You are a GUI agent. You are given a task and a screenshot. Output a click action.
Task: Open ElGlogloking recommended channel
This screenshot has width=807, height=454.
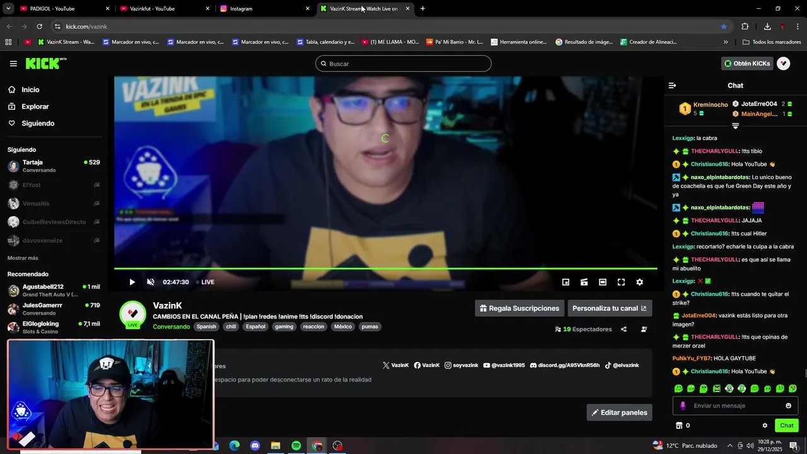(54, 327)
